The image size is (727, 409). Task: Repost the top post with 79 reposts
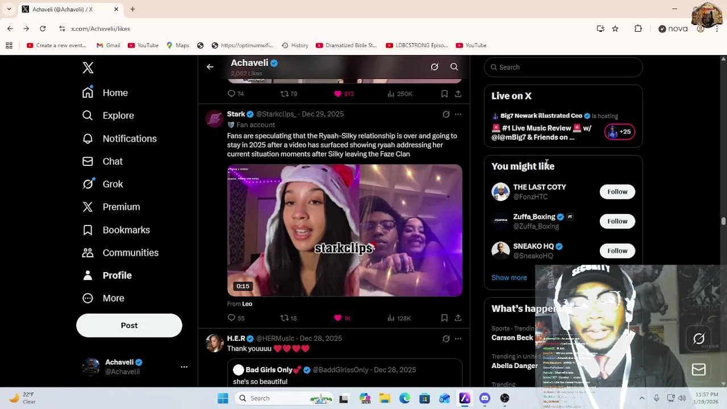tap(289, 94)
